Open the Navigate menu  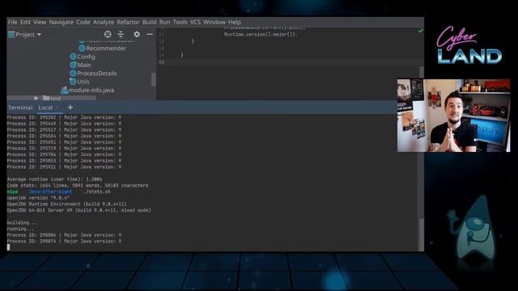62,22
